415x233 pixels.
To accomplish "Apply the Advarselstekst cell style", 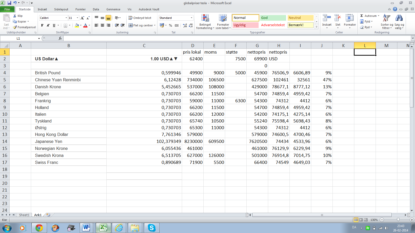I will pyautogui.click(x=273, y=25).
